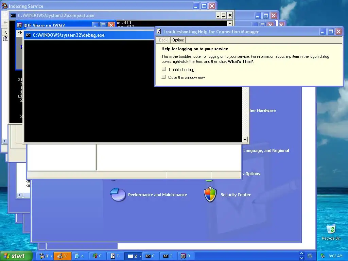Open the Security Center link
Viewport: 348px width, 261px height.
(x=236, y=195)
